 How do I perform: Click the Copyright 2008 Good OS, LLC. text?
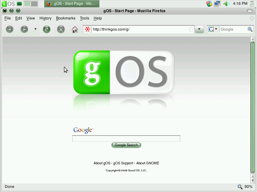click(126, 171)
